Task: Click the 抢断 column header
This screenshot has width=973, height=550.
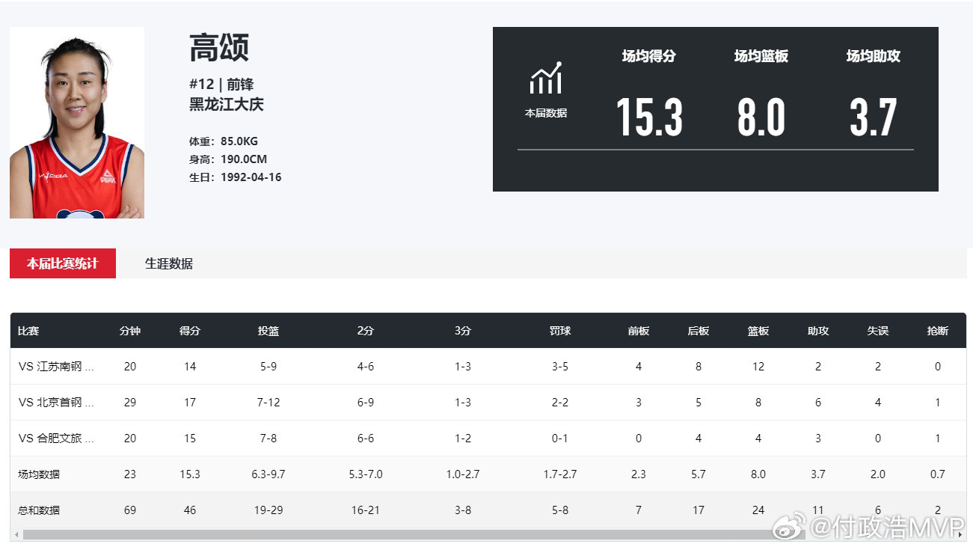Action: pyautogui.click(x=938, y=331)
